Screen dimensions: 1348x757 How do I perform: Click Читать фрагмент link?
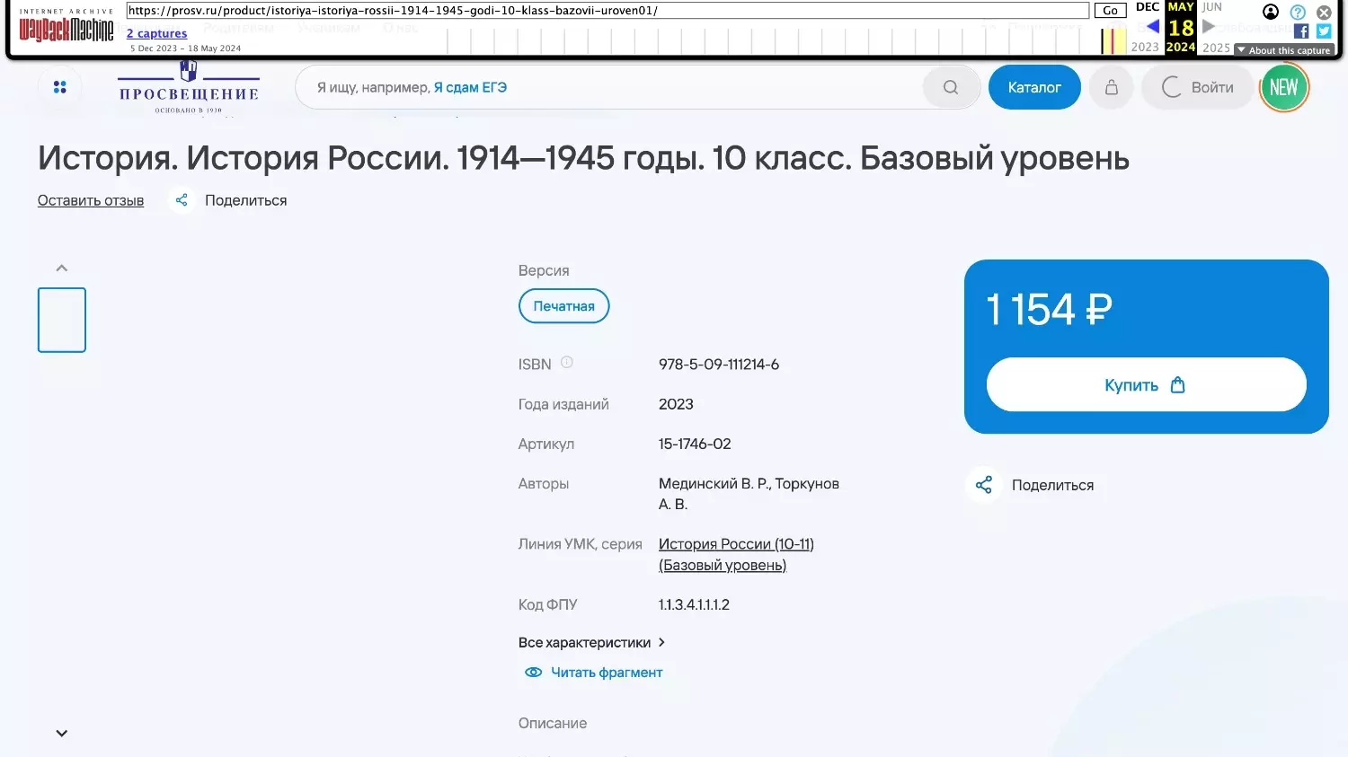(x=607, y=673)
